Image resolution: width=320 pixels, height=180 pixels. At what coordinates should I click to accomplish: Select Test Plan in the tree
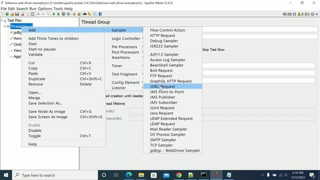(14, 20)
